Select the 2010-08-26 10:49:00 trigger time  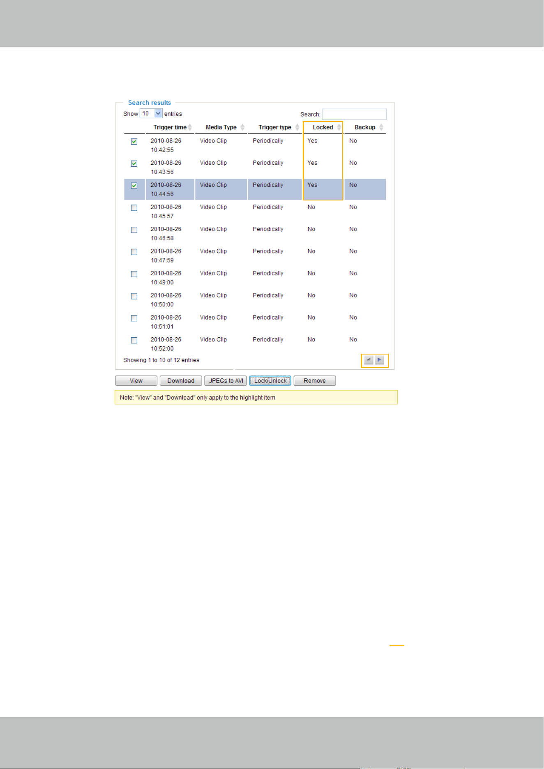click(x=166, y=278)
